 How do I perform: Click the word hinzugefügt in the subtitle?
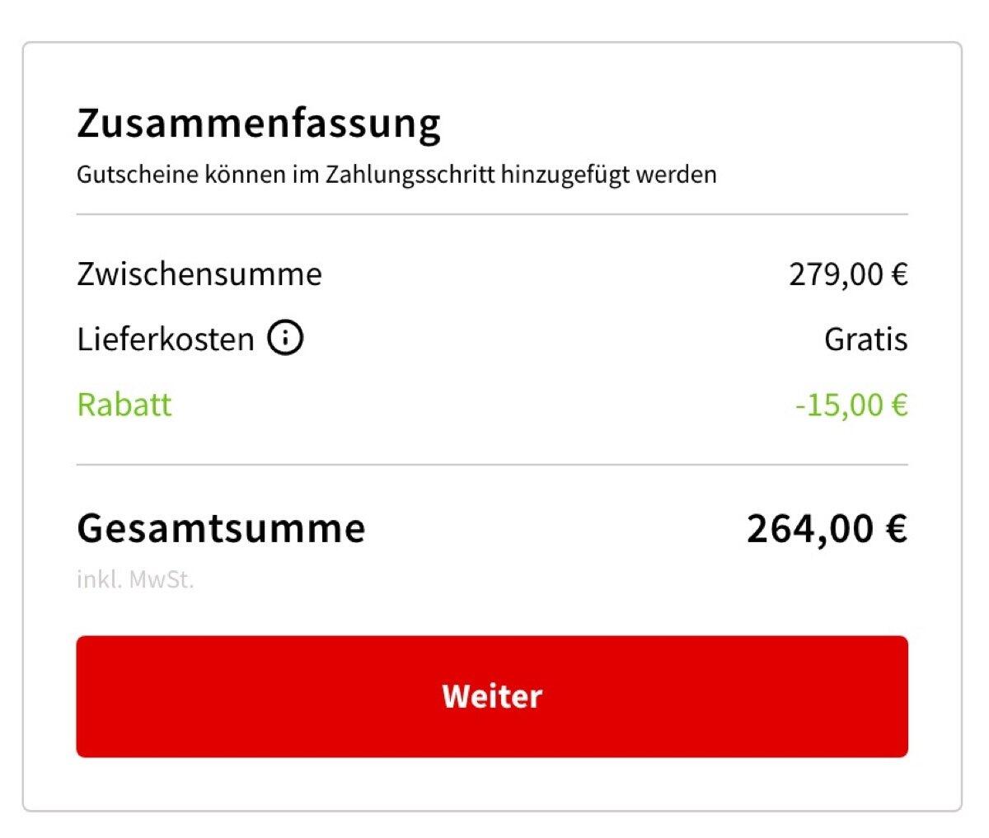(x=567, y=175)
